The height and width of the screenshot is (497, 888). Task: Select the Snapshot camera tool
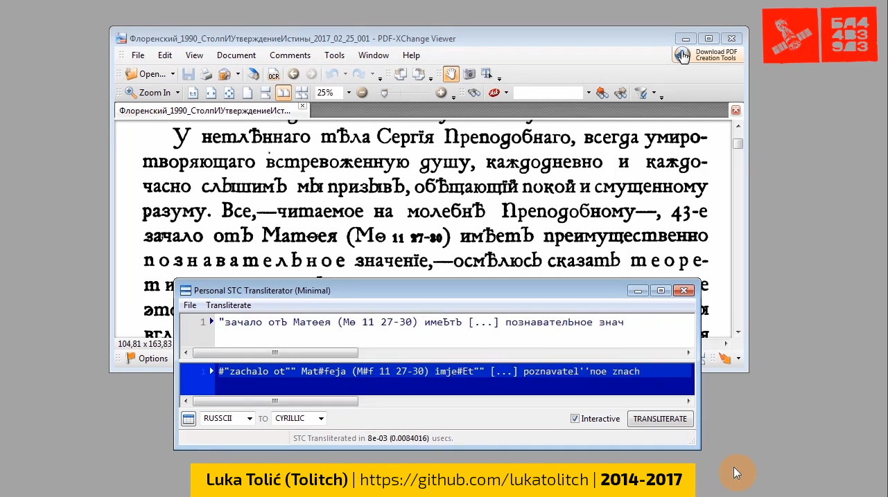click(469, 73)
